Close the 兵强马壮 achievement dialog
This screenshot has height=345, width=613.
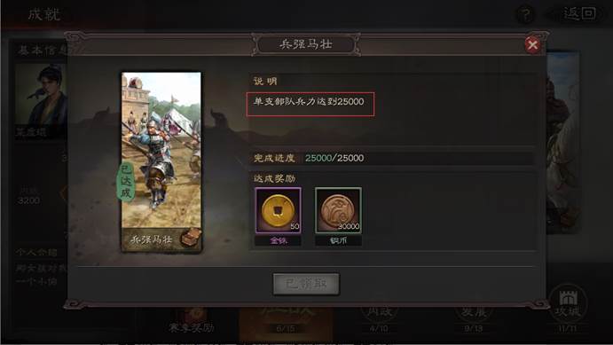(532, 44)
